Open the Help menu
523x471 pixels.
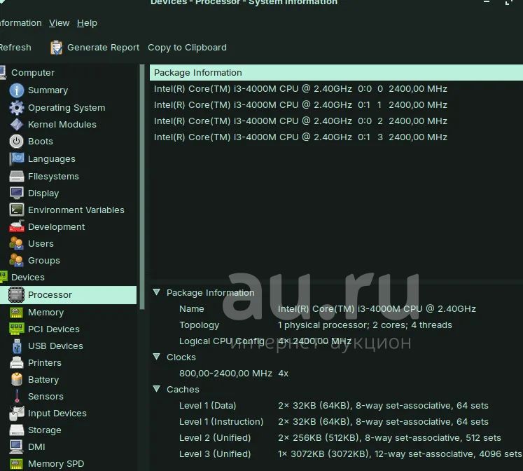pyautogui.click(x=87, y=23)
